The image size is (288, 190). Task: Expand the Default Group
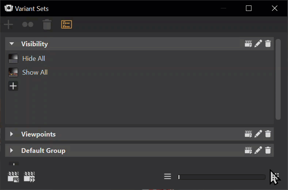coord(12,150)
